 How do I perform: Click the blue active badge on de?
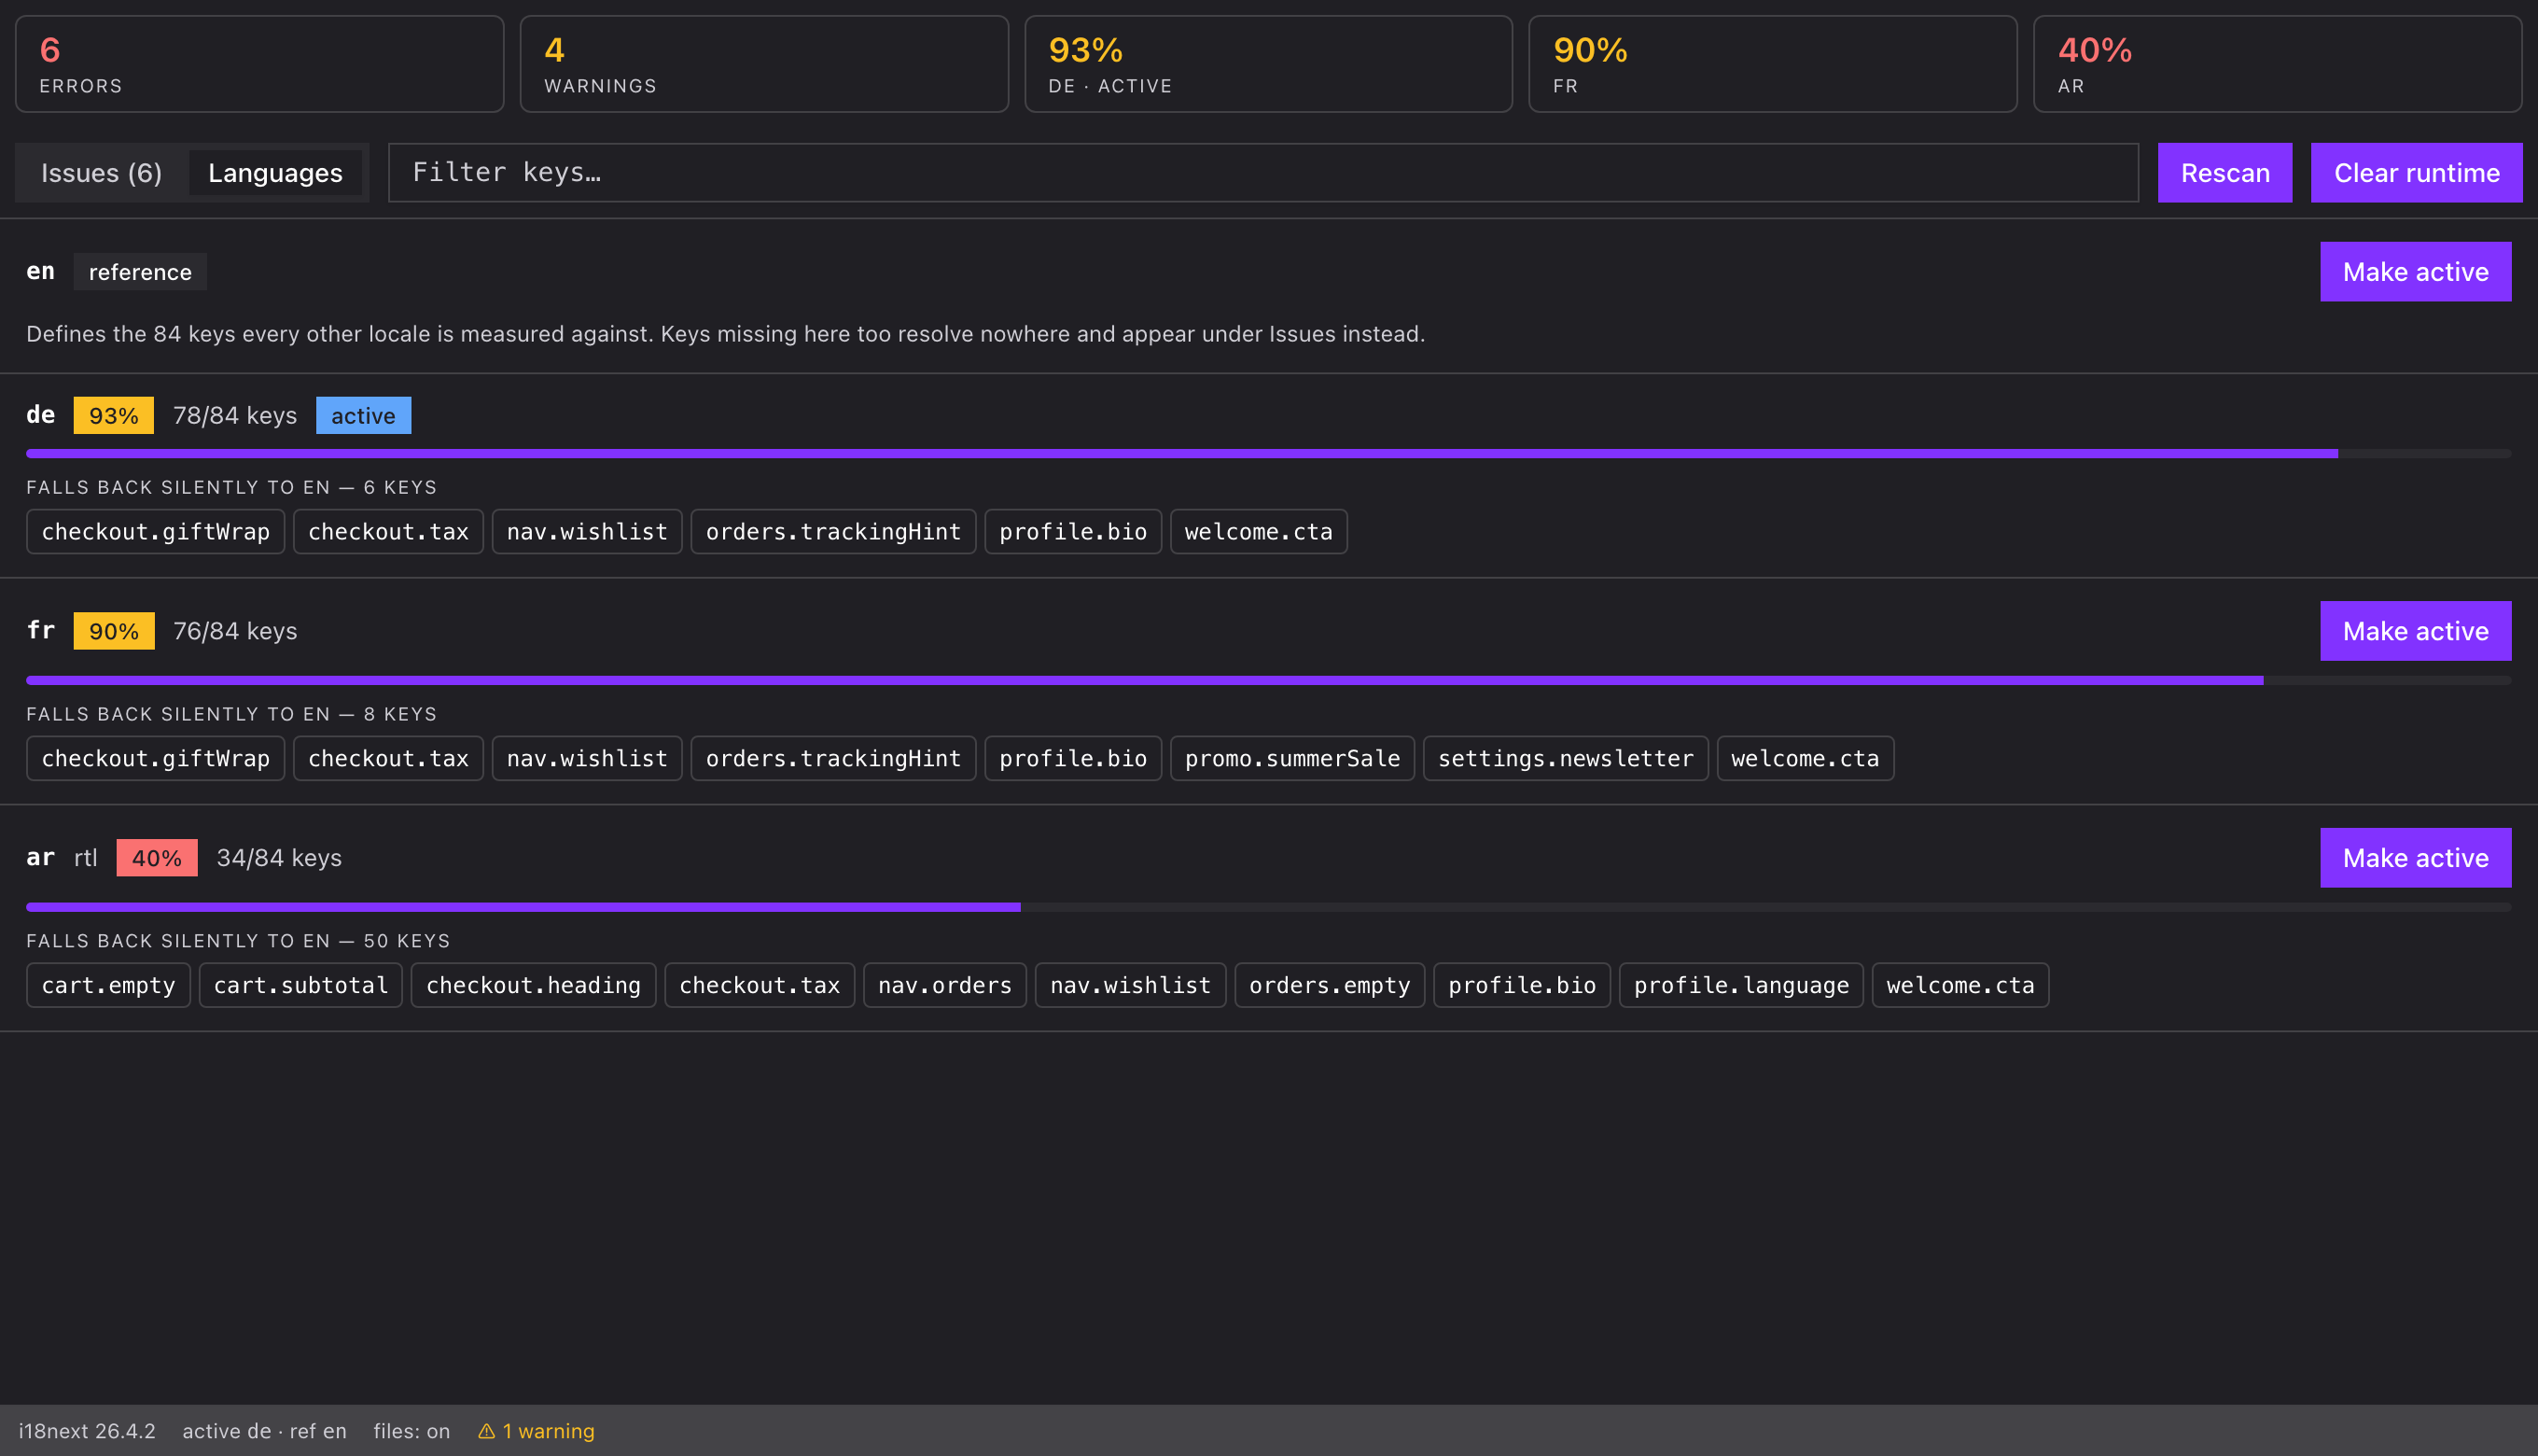(x=363, y=416)
